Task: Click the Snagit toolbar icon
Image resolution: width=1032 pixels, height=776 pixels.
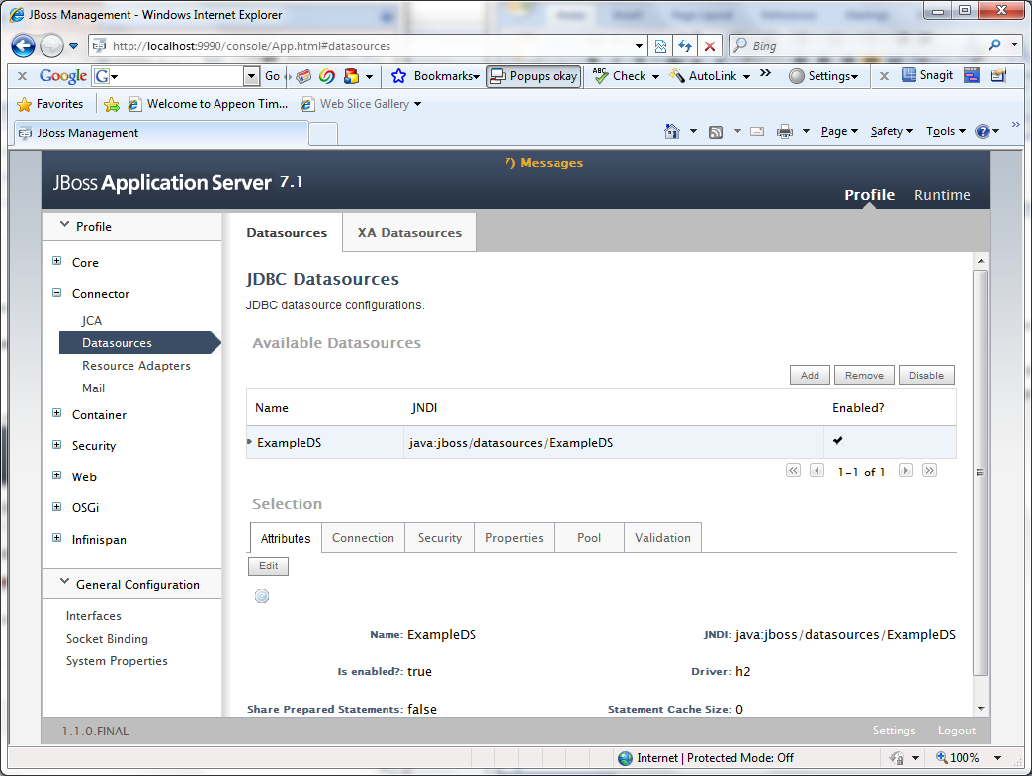Action: point(908,75)
